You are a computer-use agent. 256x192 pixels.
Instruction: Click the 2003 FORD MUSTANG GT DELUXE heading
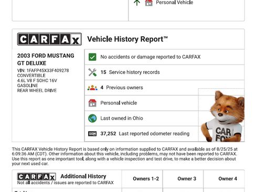click(x=46, y=59)
